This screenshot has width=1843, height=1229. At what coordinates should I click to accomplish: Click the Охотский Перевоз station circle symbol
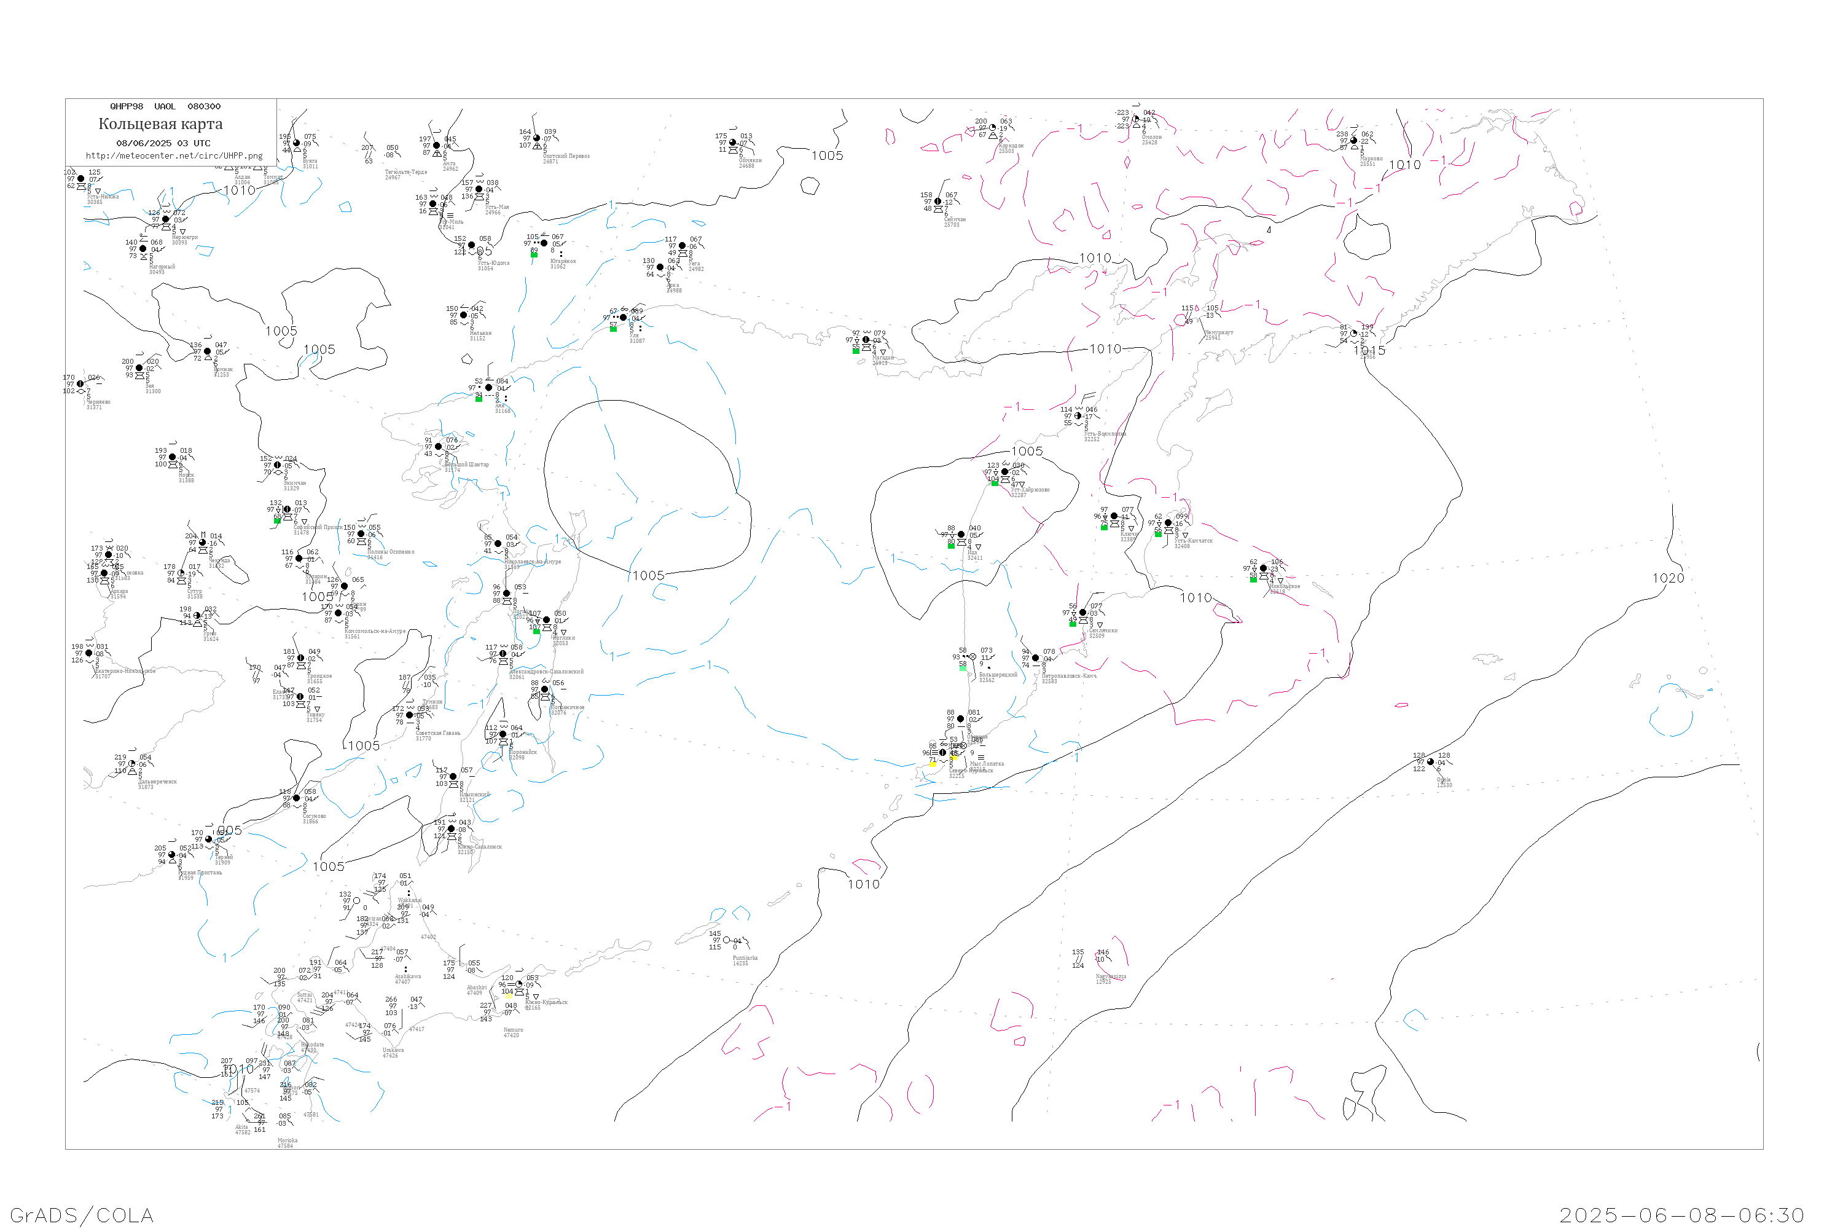[536, 139]
